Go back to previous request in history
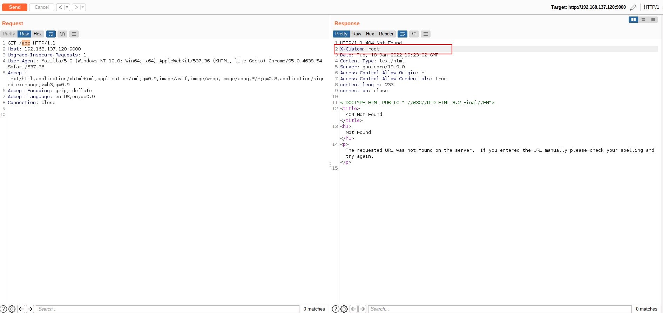 (60, 7)
